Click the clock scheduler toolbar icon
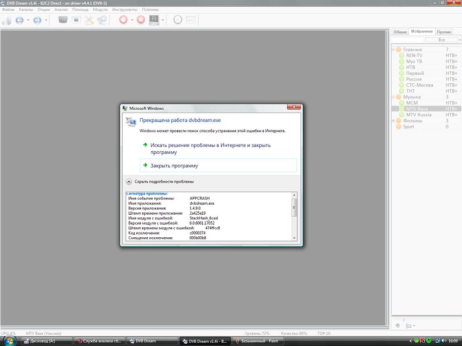 178,20
